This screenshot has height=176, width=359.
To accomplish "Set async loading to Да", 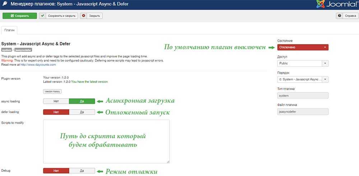I will pyautogui.click(x=82, y=101).
